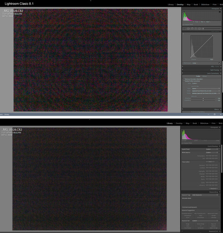Screen dimensions: 223x233
Task: Open White Balance Custom dropdown
Action: point(212,152)
